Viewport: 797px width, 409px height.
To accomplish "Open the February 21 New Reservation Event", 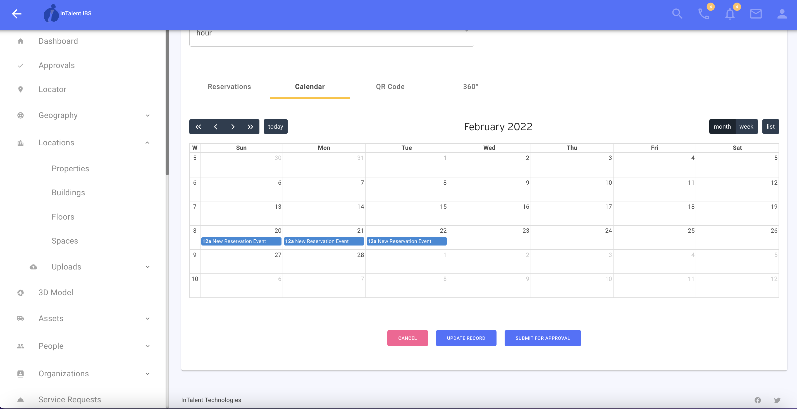I will (x=324, y=241).
